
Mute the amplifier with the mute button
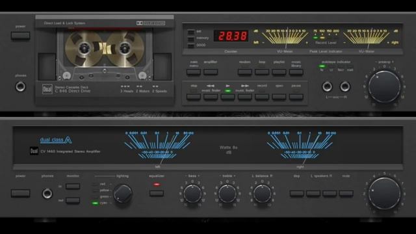point(346,194)
